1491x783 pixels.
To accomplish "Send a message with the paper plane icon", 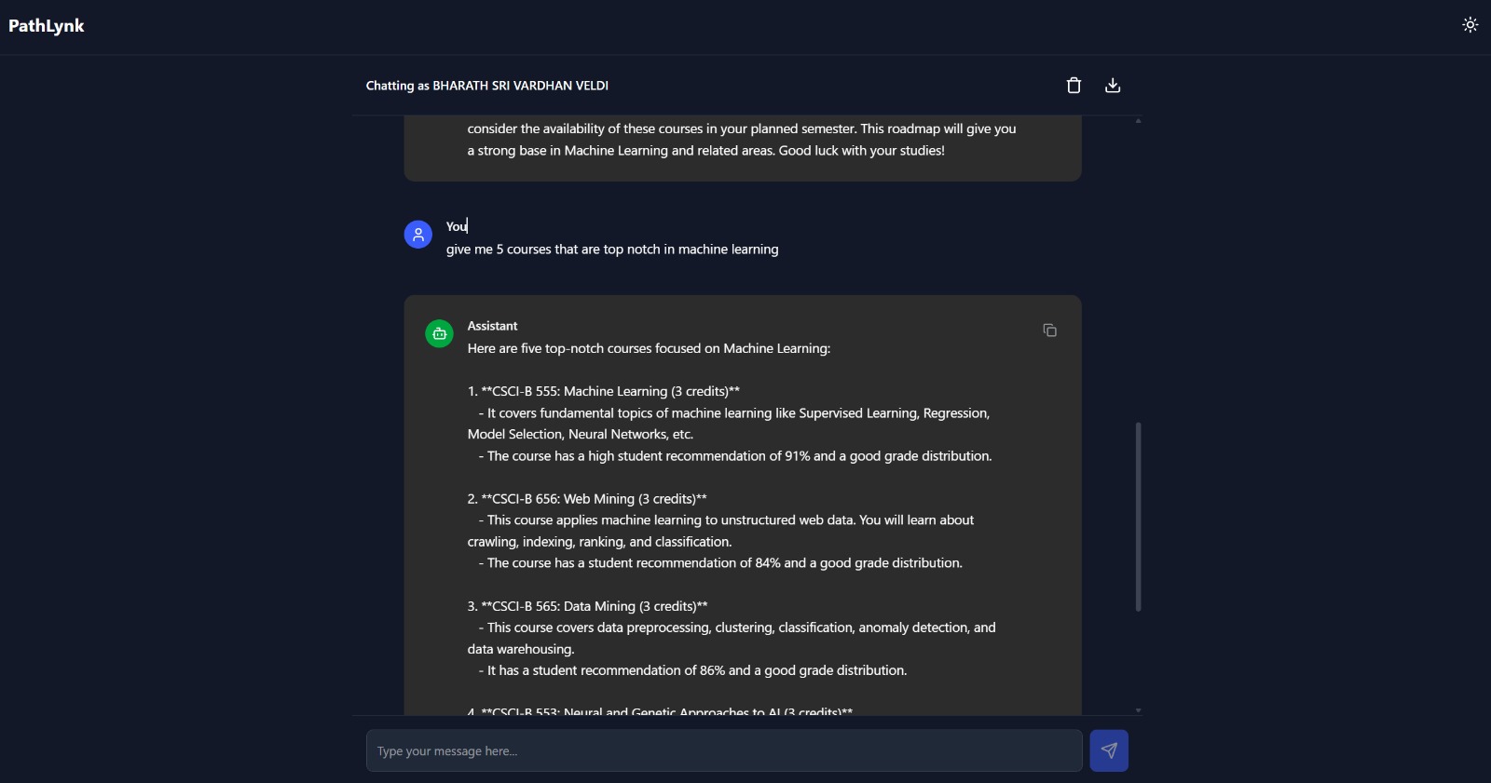I will coord(1109,749).
